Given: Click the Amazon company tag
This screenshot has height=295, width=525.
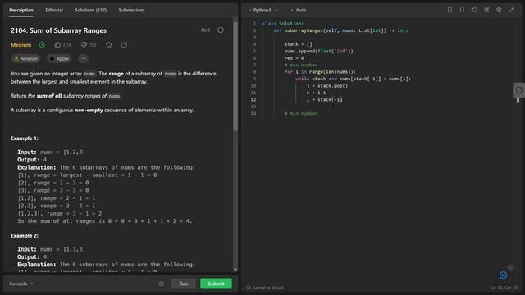Looking at the screenshot, I should tap(25, 58).
